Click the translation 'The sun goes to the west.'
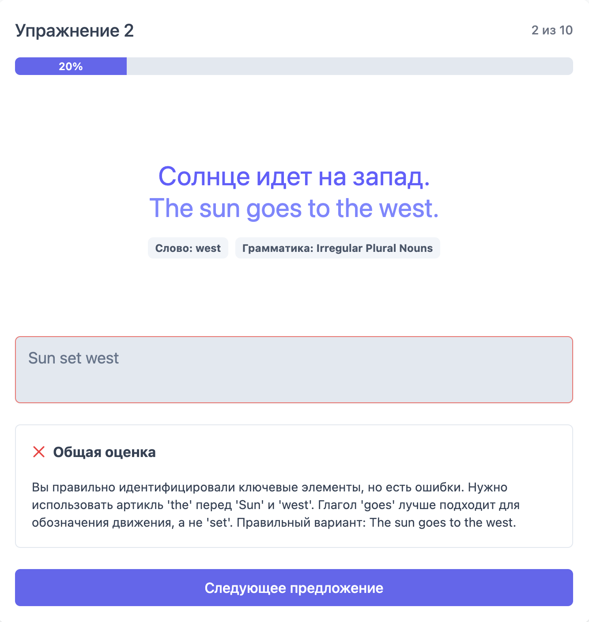Viewport: 589px width, 622px height. (294, 208)
